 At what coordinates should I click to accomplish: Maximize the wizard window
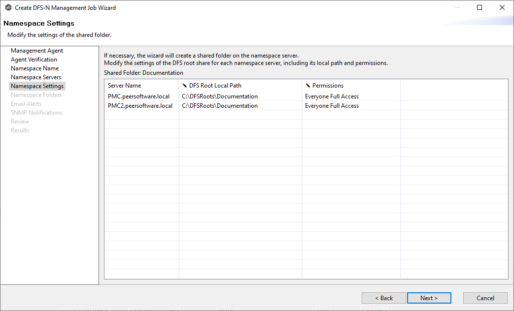click(479, 7)
